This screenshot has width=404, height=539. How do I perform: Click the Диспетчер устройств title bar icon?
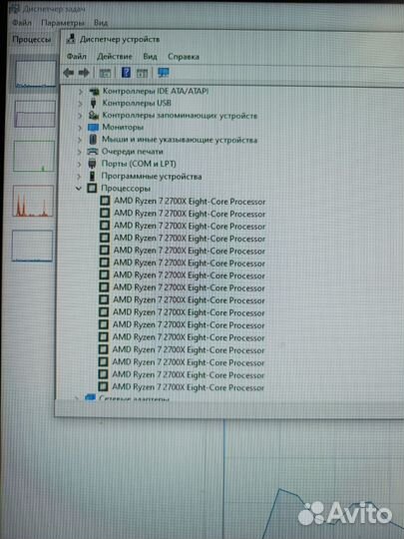point(71,39)
